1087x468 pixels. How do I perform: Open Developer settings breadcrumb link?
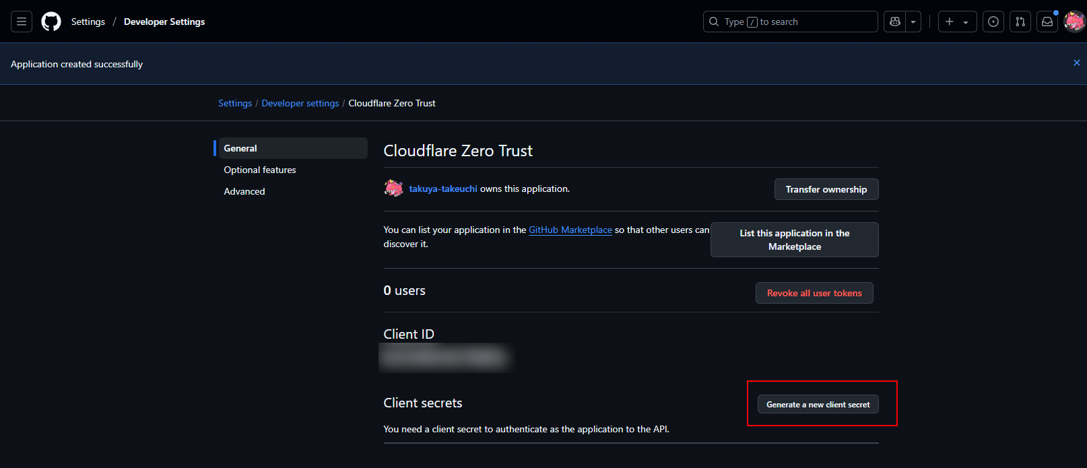tap(300, 103)
